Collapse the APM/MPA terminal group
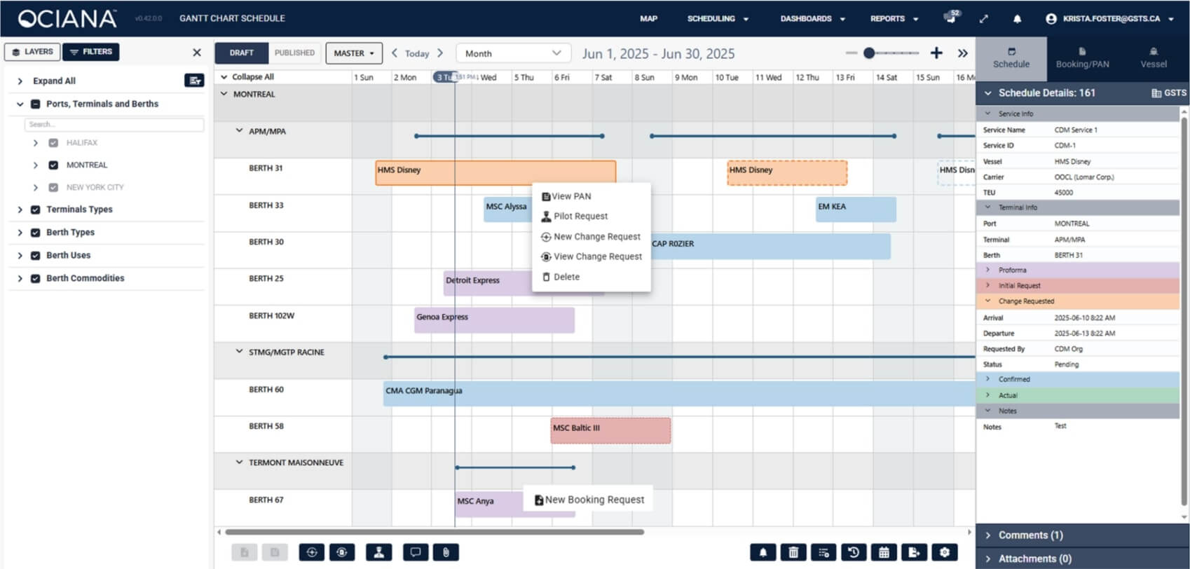 coord(239,131)
